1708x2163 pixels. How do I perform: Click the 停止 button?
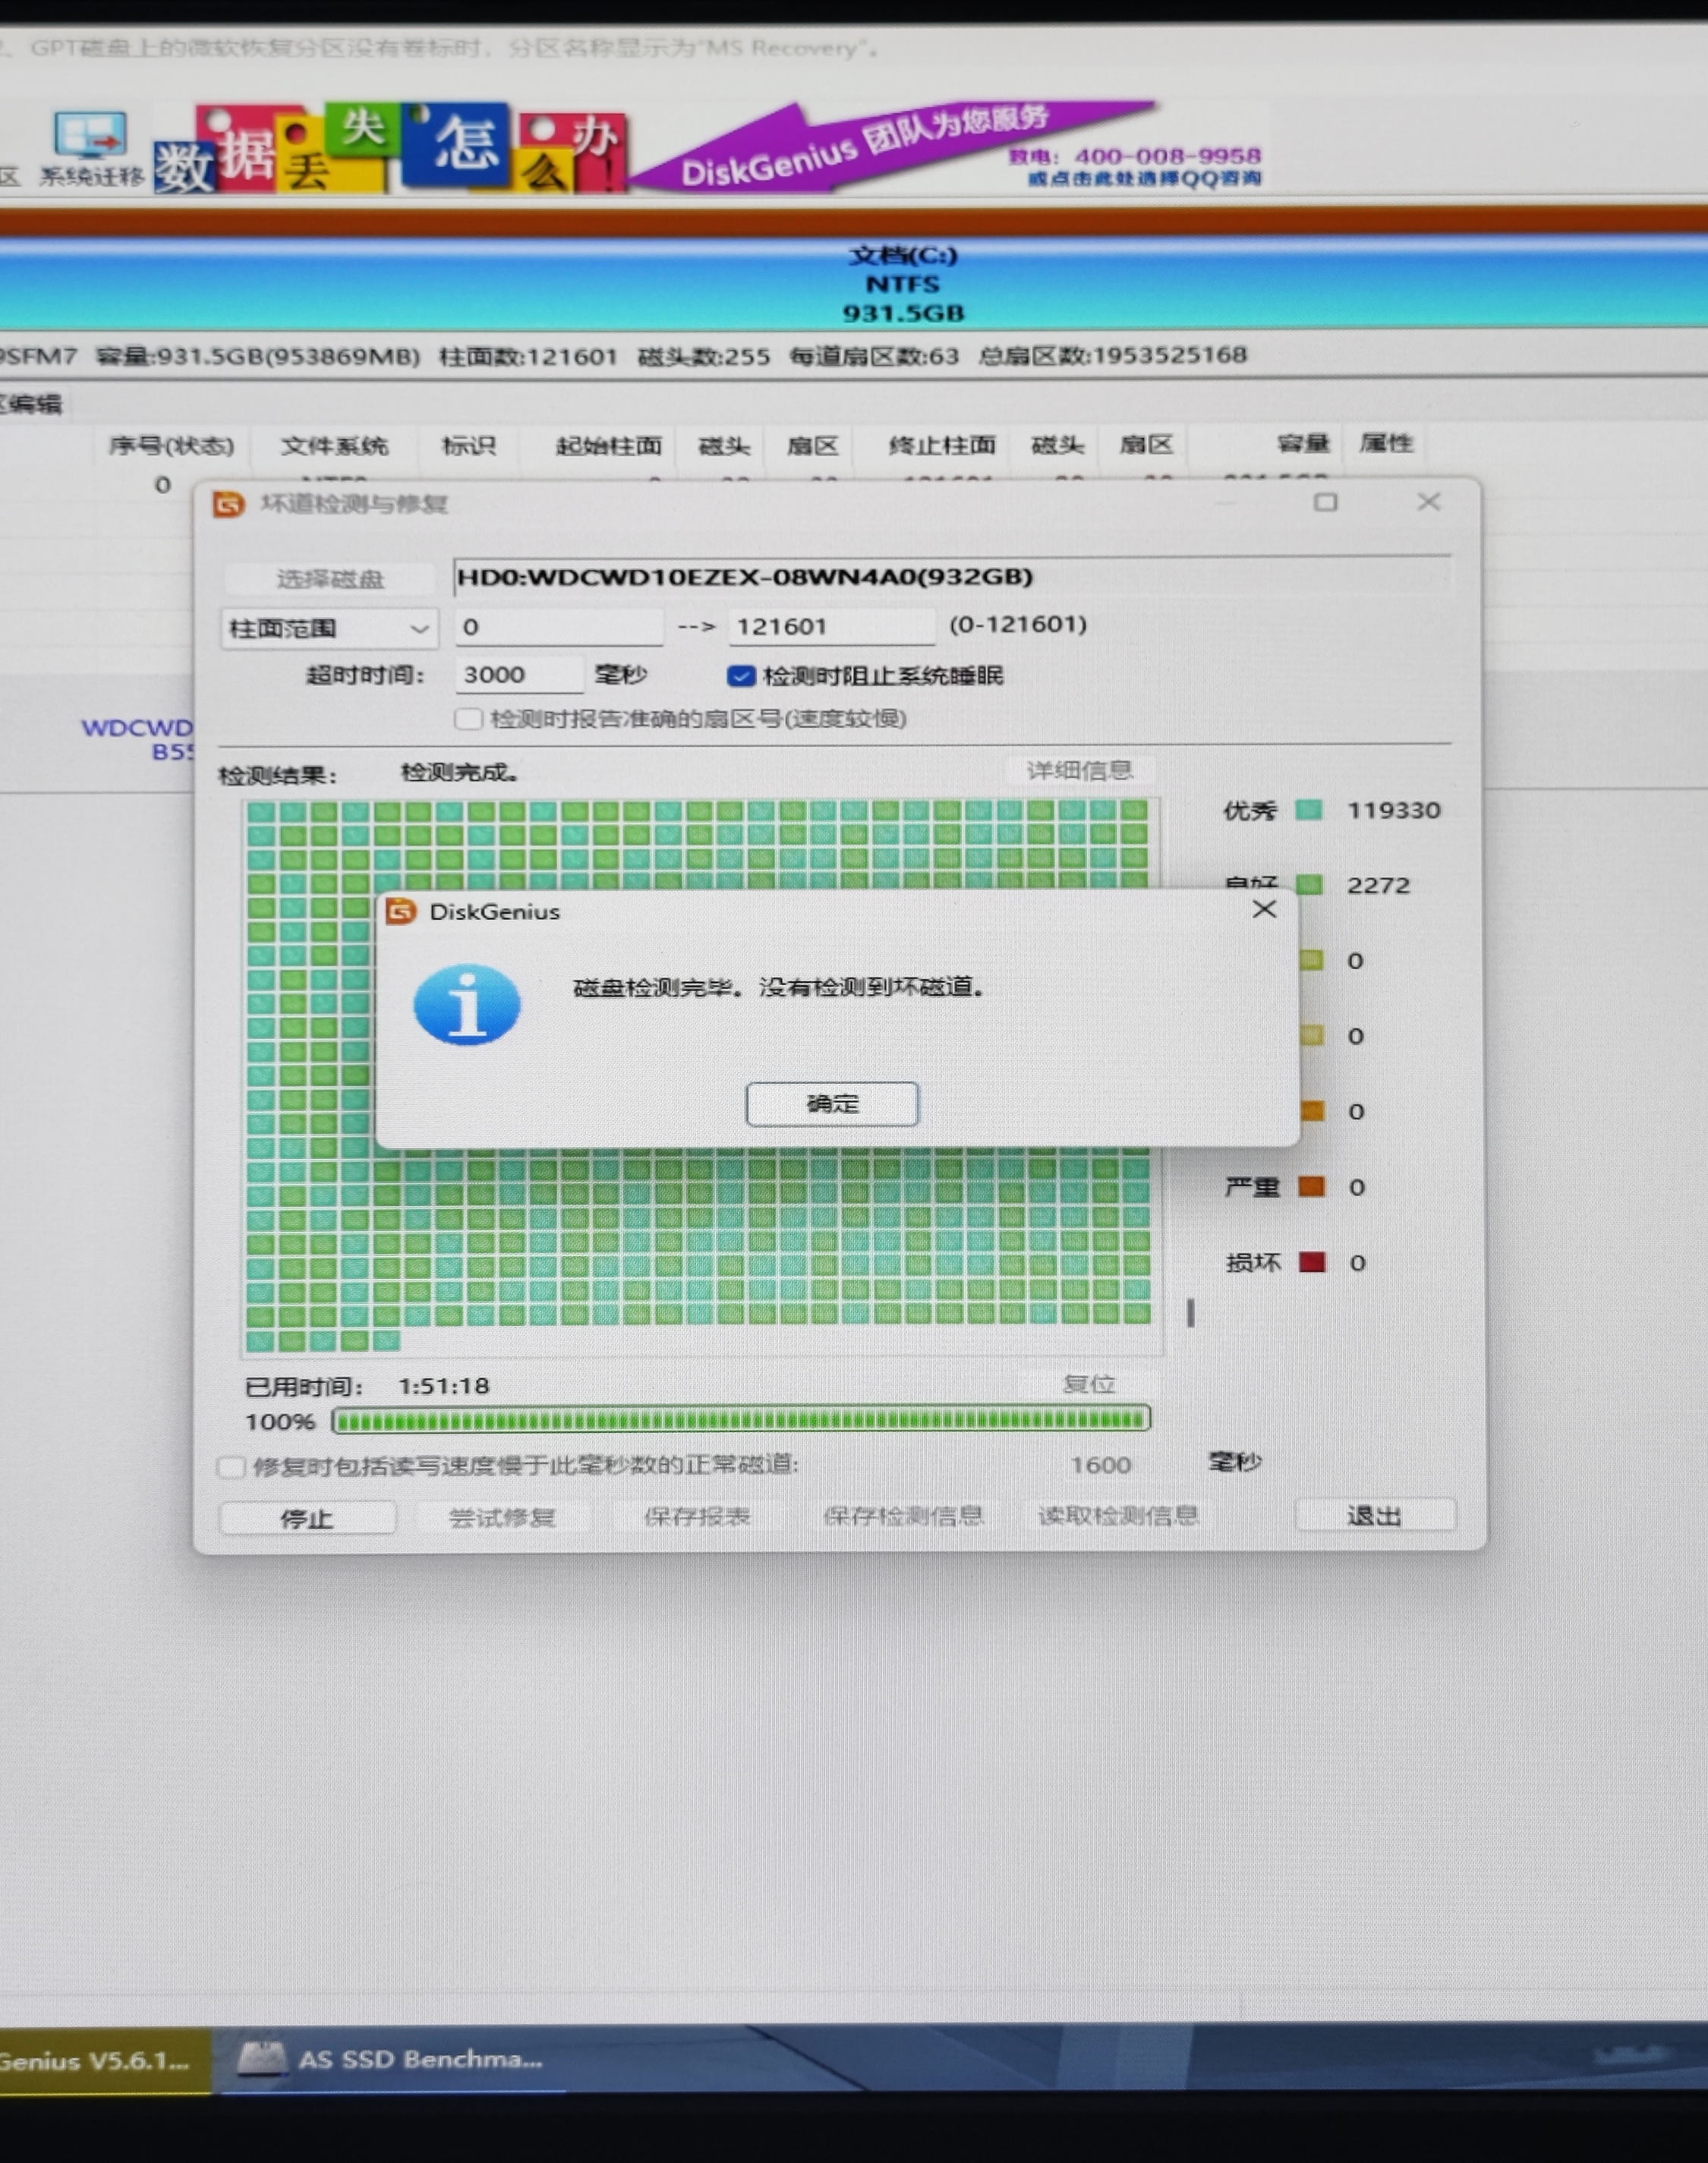tap(307, 1517)
